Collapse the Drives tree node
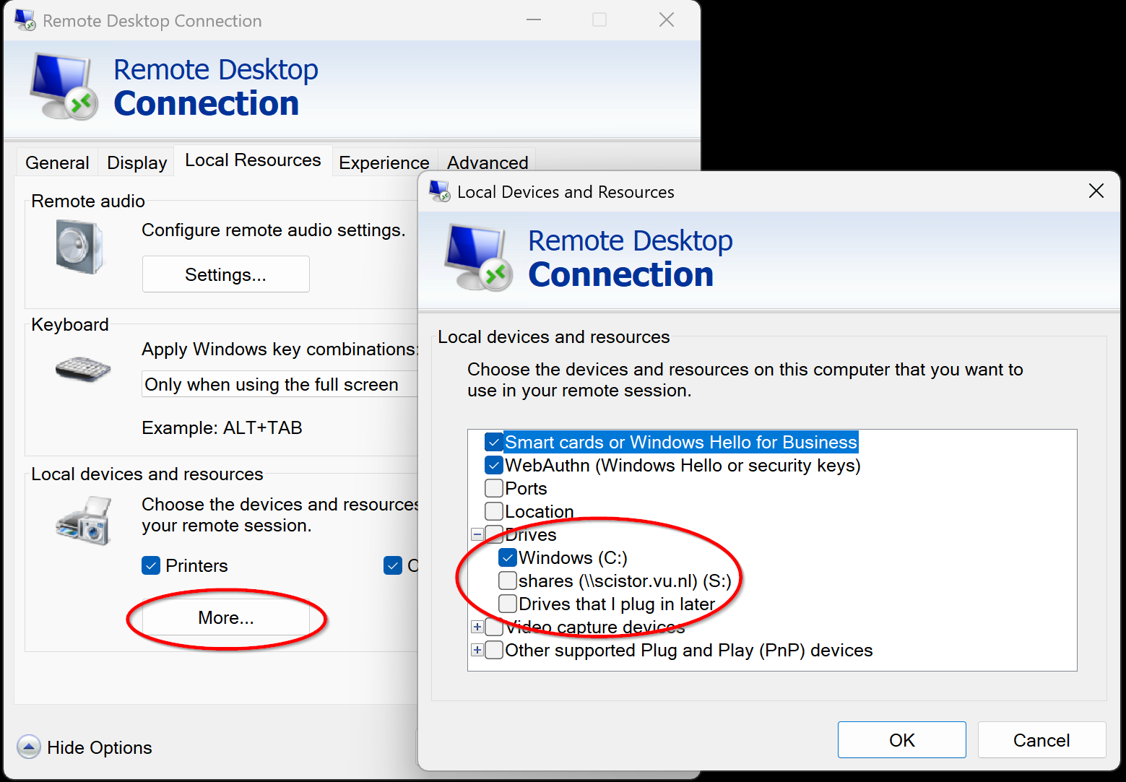 click(x=477, y=534)
